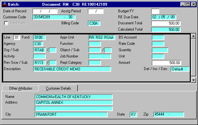Click the RE Due Date field
The width and height of the screenshot is (198, 125).
[x=164, y=17]
